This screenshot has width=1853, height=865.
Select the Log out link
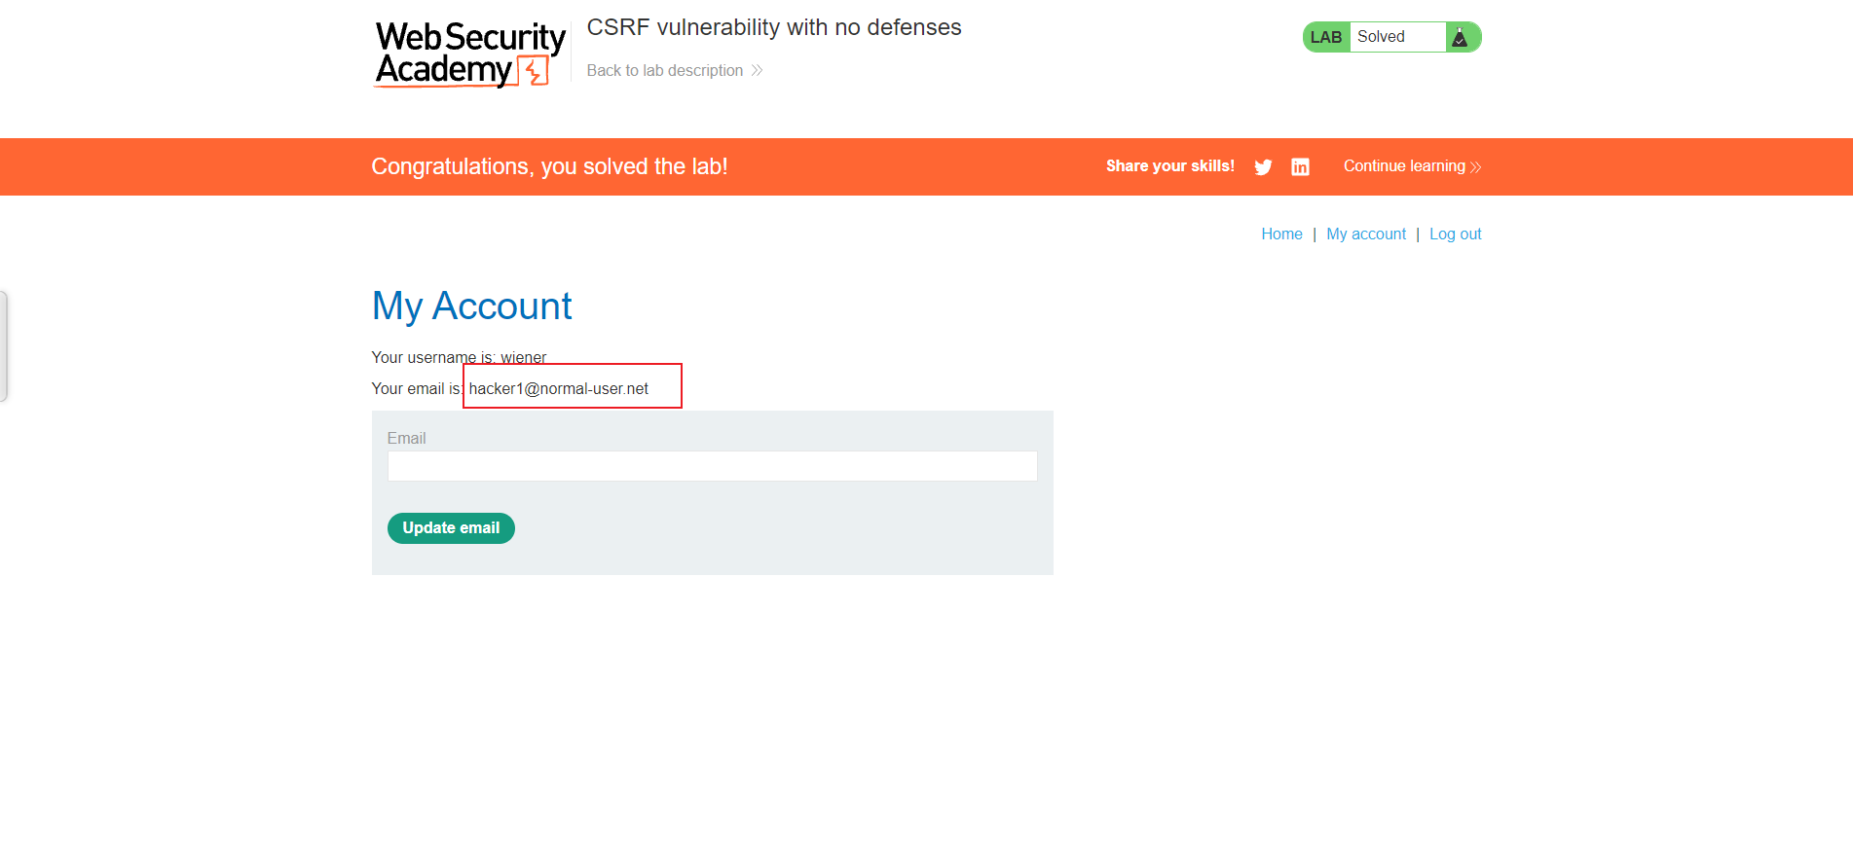(1455, 234)
